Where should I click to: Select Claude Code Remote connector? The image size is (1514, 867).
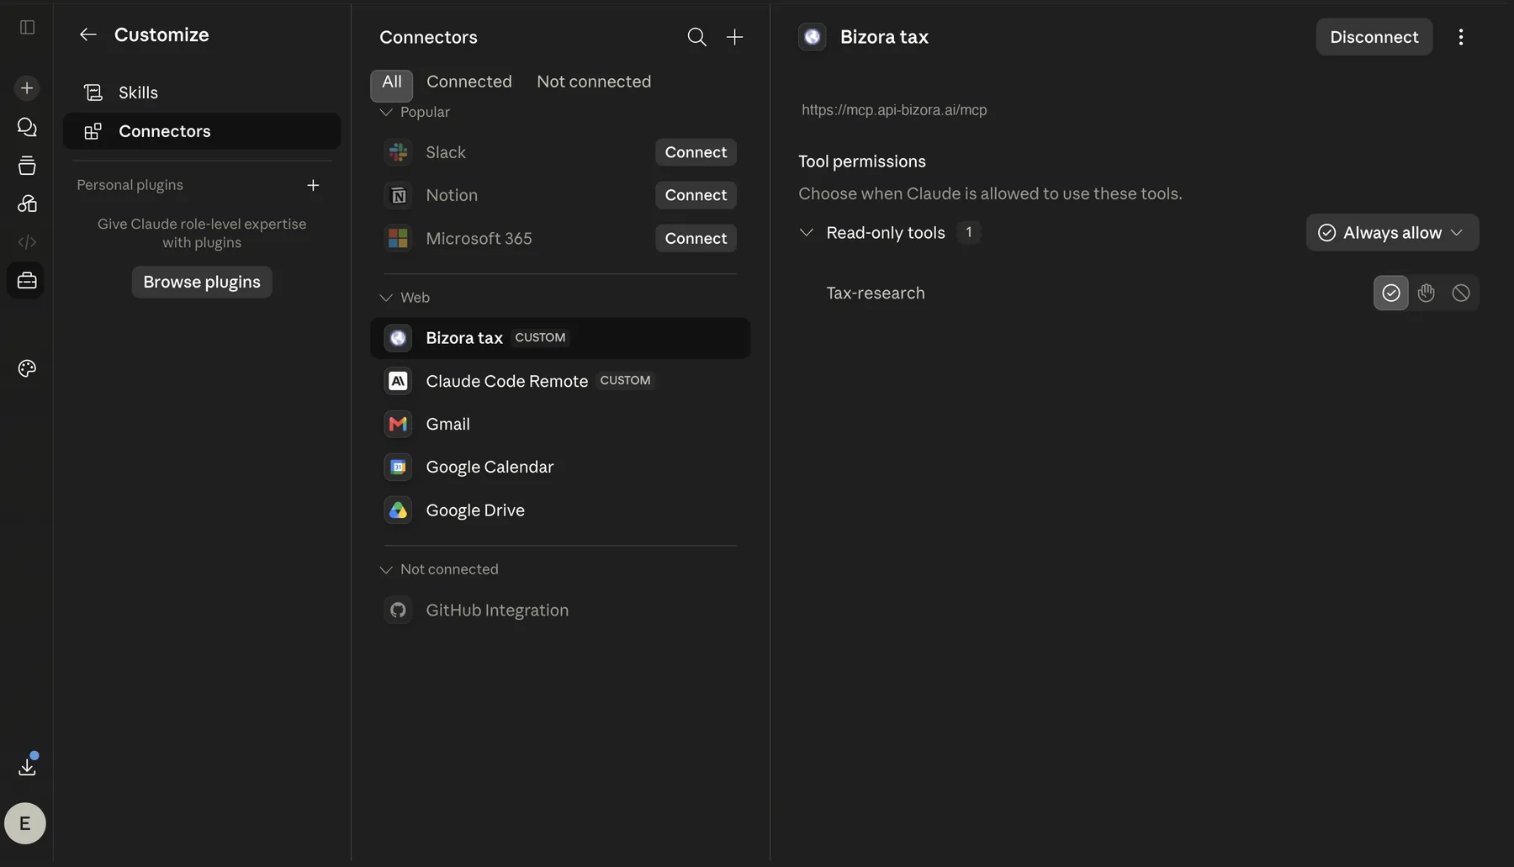pyautogui.click(x=560, y=381)
